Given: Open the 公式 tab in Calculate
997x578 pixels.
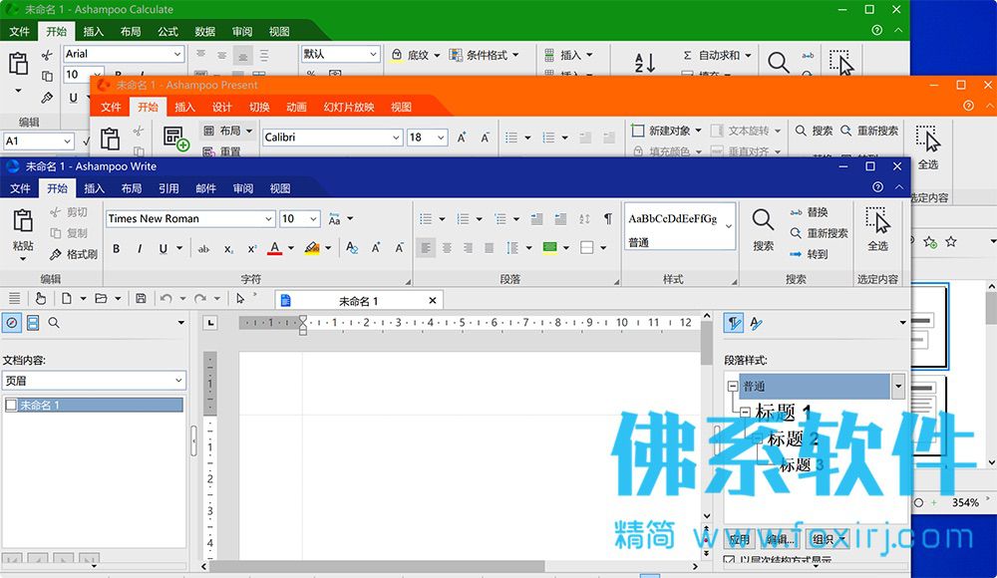Looking at the screenshot, I should click(x=167, y=31).
